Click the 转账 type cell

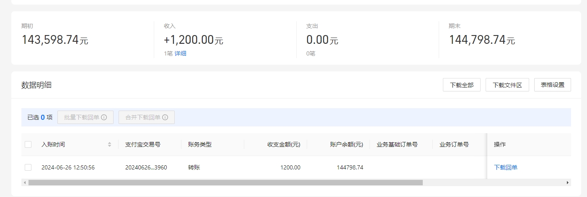[x=194, y=167]
